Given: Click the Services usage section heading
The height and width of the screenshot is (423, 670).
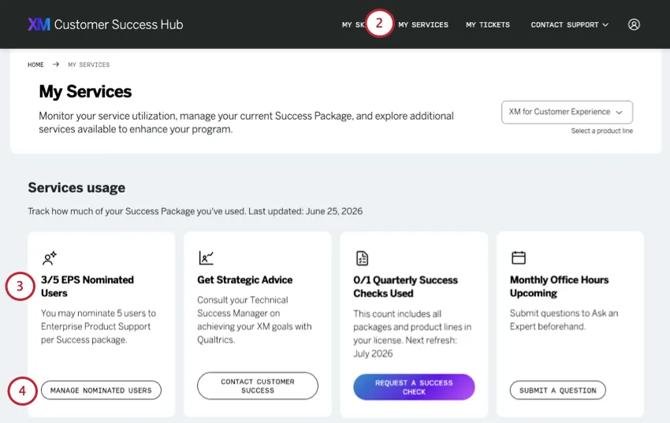Looking at the screenshot, I should (76, 187).
